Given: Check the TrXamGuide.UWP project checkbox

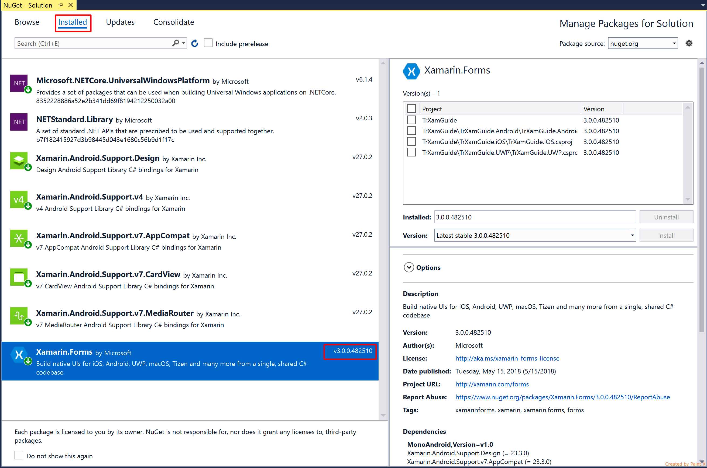Looking at the screenshot, I should (411, 152).
